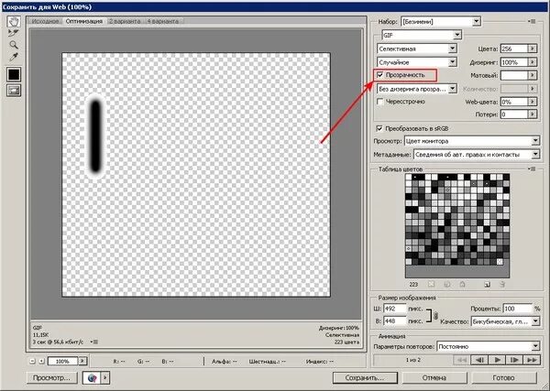Screen dimensions: 550x391
Task: Click the Готово button
Action: (x=503, y=377)
